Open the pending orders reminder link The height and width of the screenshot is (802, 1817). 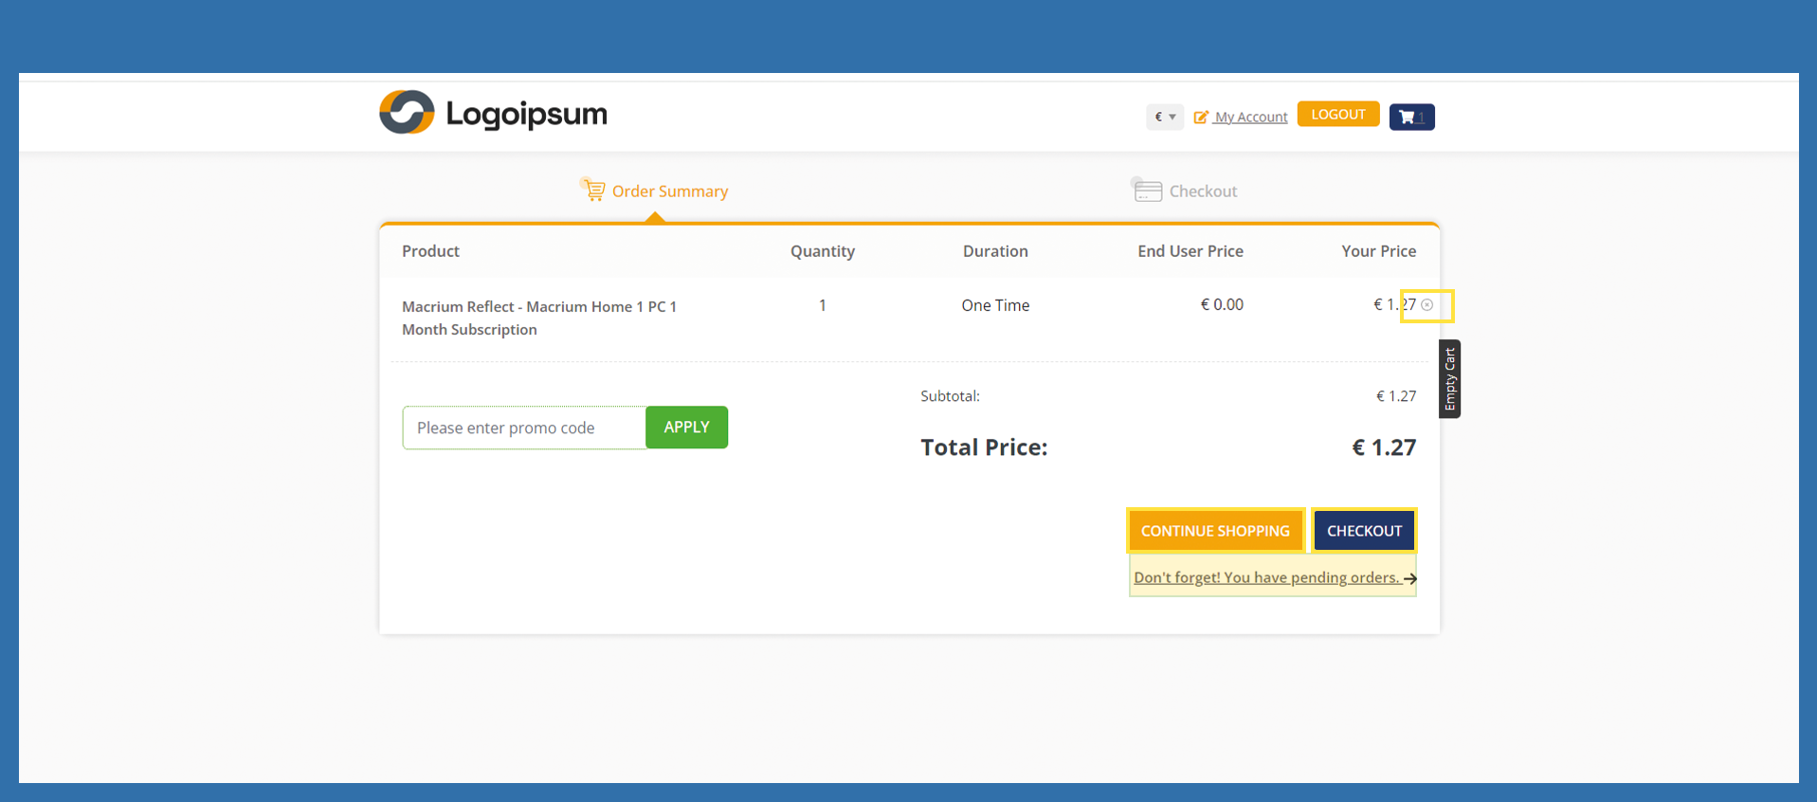[x=1265, y=577]
